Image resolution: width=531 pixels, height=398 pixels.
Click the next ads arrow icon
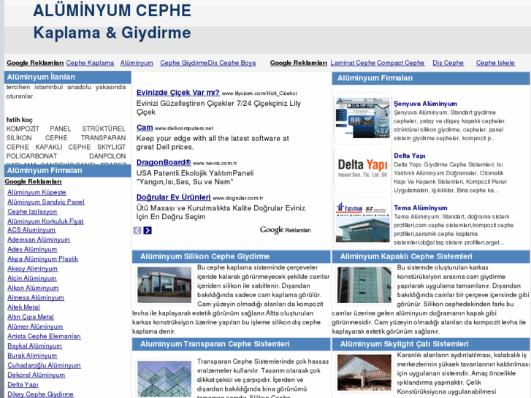[148, 230]
